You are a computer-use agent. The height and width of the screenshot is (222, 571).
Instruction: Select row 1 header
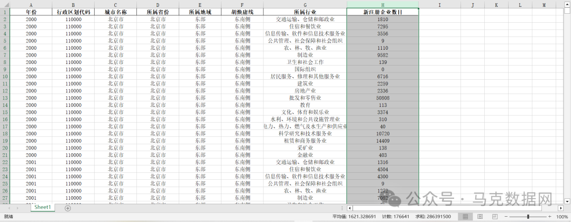5,12
